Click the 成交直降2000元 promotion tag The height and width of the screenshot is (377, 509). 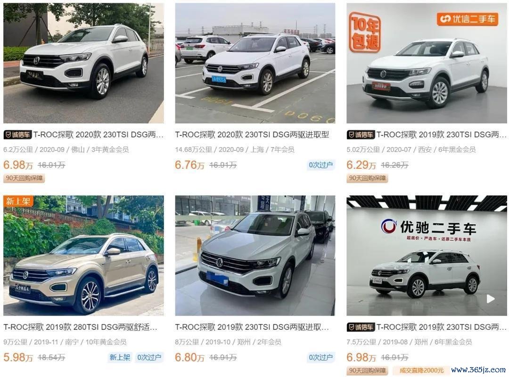pos(421,370)
